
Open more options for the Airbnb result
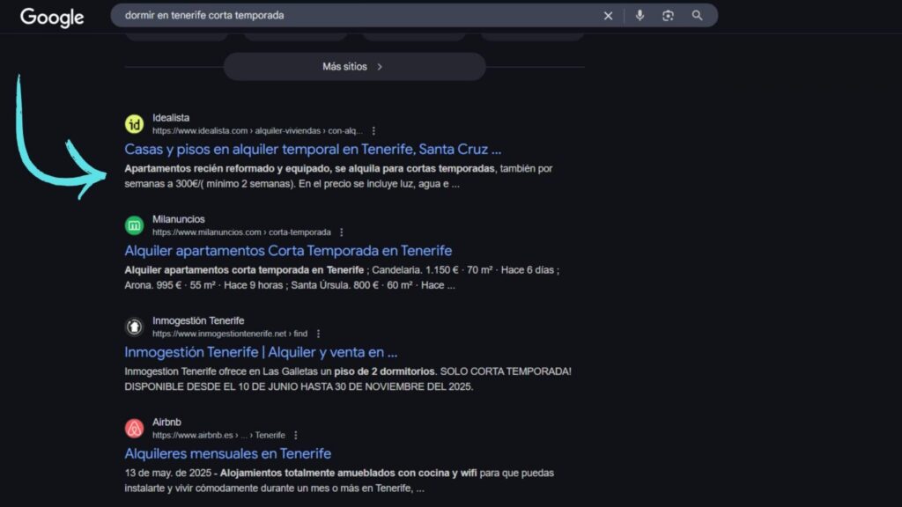pyautogui.click(x=296, y=435)
